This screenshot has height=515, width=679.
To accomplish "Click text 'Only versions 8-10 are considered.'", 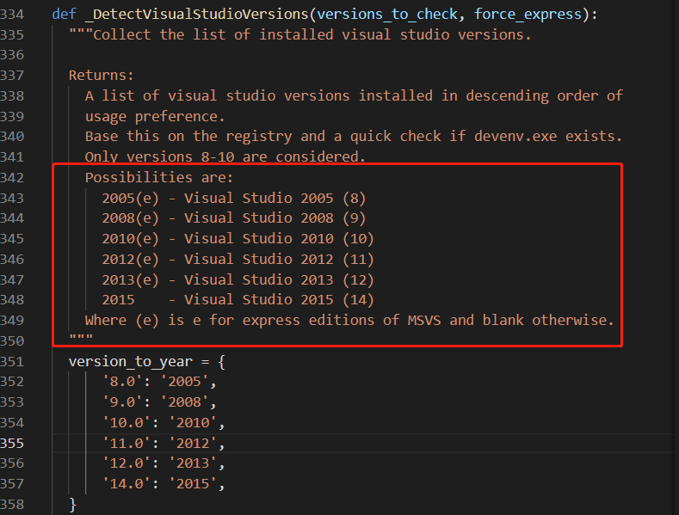I will tap(225, 156).
